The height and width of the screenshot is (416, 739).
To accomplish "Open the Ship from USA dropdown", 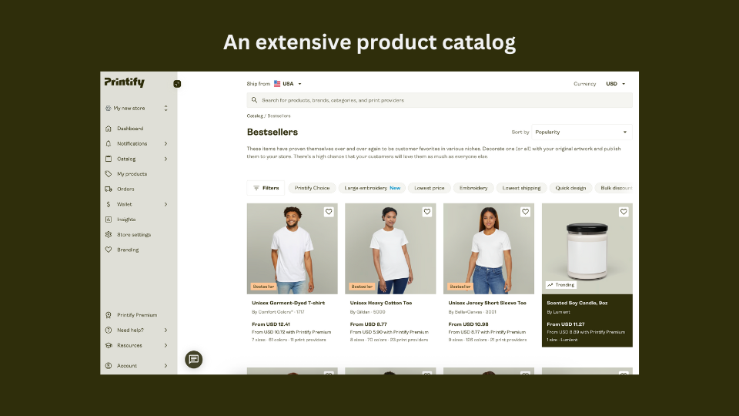I will (x=288, y=84).
